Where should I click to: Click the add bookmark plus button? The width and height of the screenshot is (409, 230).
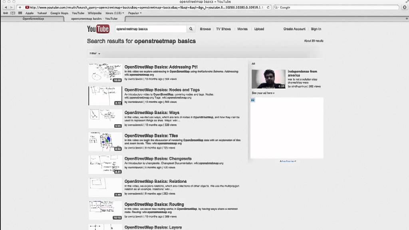tap(20, 7)
